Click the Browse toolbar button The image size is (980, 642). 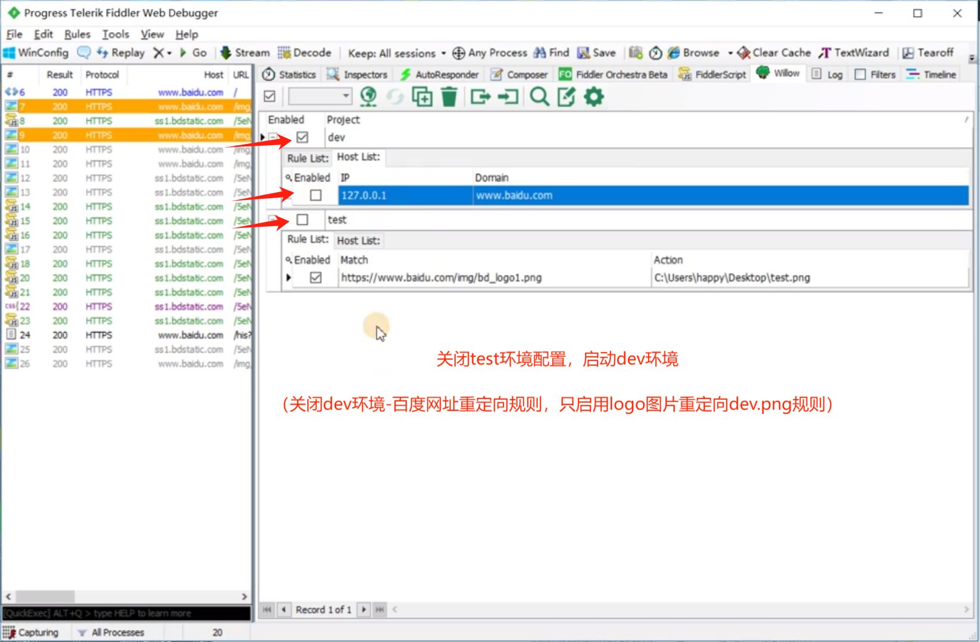coord(693,53)
